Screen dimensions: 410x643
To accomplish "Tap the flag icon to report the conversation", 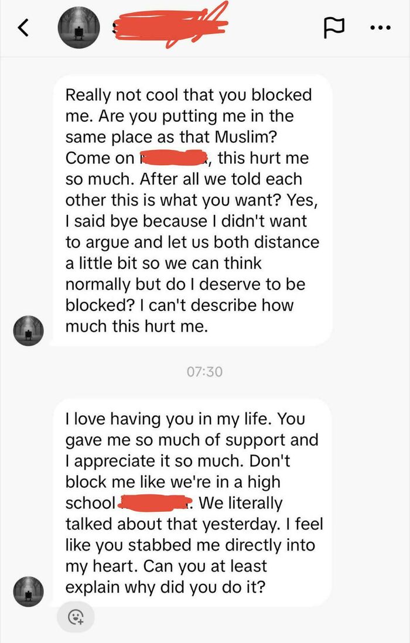I will tap(334, 27).
